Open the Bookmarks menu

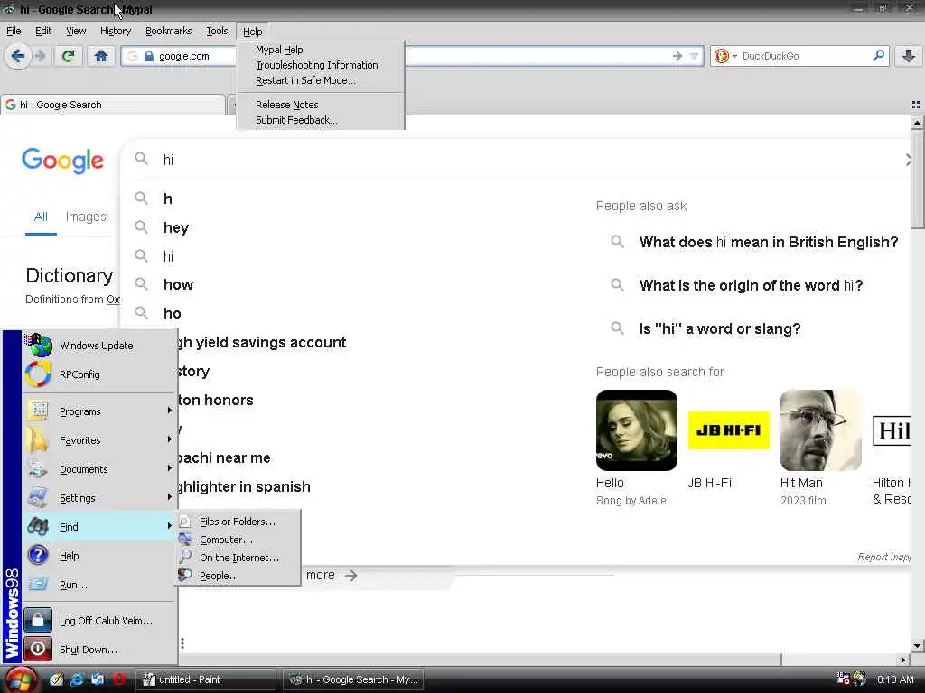tap(168, 31)
